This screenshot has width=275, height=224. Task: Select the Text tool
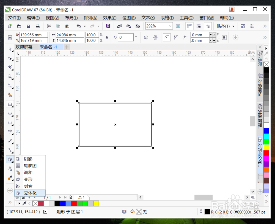(x=10, y=132)
